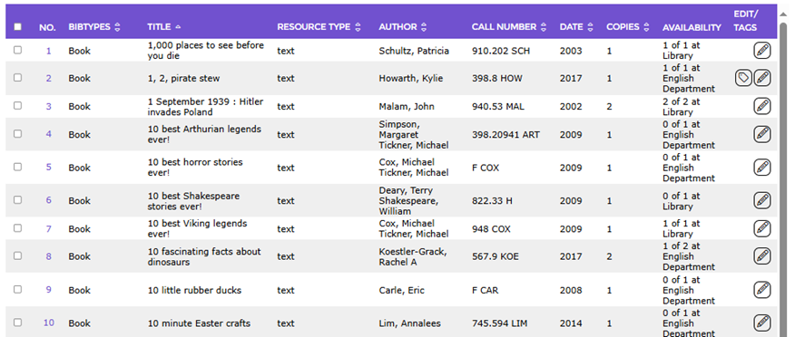Select checkbox for Arthurian legends row
This screenshot has height=337, width=795.
pos(18,133)
